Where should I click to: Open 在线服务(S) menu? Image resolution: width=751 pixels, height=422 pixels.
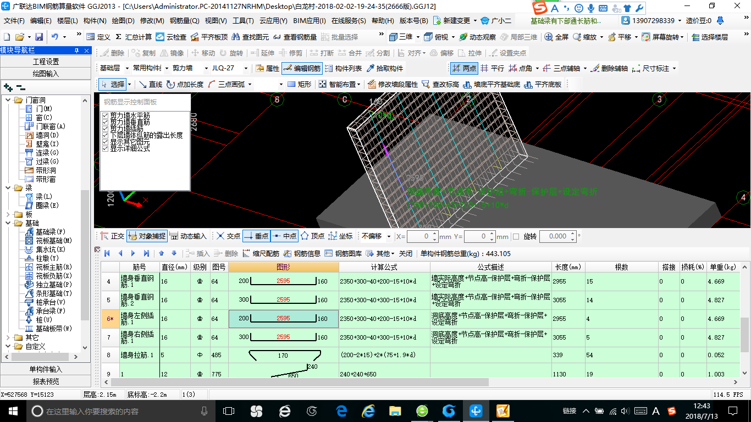[x=349, y=21]
